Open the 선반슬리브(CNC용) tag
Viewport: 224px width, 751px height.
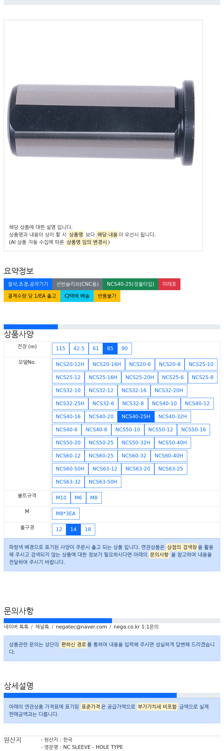coord(77,284)
